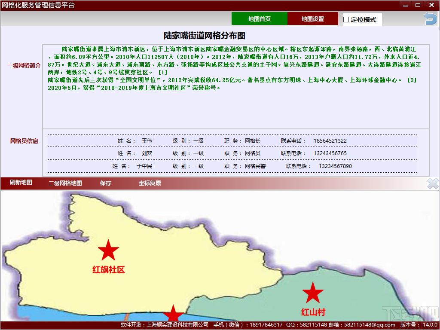This screenshot has width=440, height=330.
Task: Click phone number 13234567890
Action: click(335, 166)
